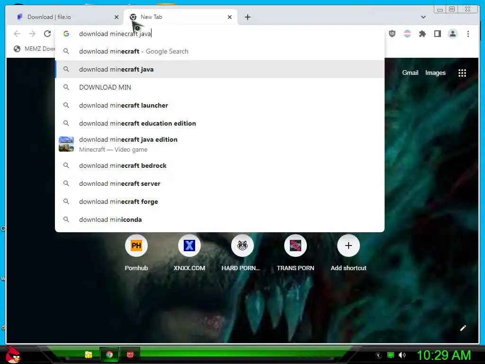Screen dimensions: 485x364
Task: Open the Images link
Action: [x=435, y=73]
